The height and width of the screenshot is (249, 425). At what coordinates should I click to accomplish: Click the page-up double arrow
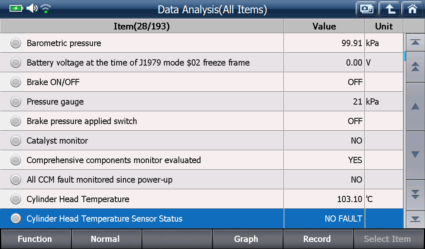[415, 67]
